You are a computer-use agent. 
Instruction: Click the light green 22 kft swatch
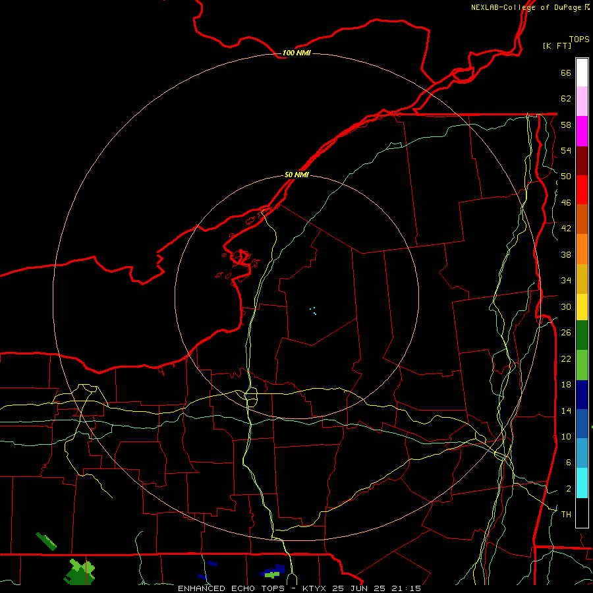coord(582,365)
